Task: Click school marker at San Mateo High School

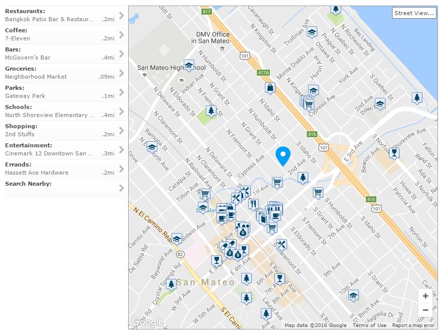Action: 189,65
